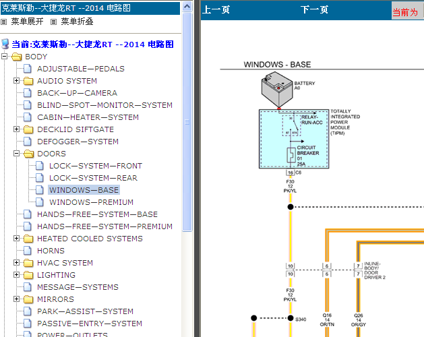Viewport: 424px width, 337px height.
Task: Expand the LIGHTING folder
Action: pos(16,275)
